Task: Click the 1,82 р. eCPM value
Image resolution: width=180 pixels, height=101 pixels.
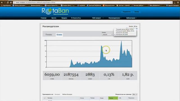Action: click(128, 75)
